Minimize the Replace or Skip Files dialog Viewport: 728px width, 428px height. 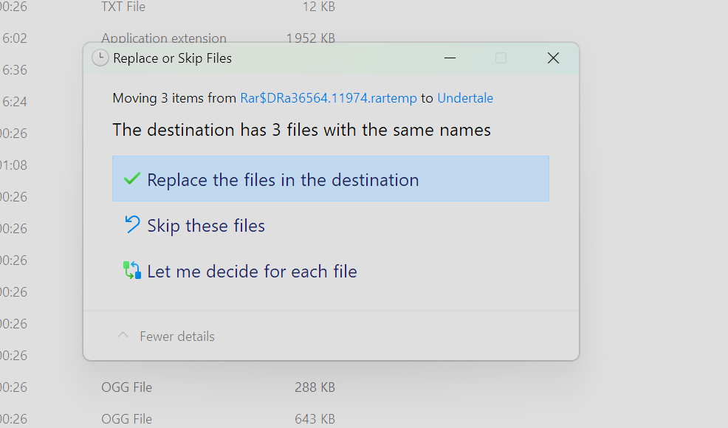450,58
